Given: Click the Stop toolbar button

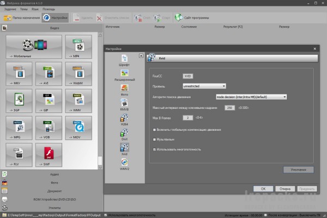Looking at the screenshot, I should click(142, 18).
